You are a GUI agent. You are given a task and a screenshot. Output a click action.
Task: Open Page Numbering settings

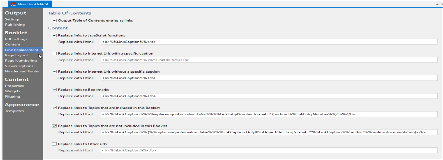click(x=21, y=61)
